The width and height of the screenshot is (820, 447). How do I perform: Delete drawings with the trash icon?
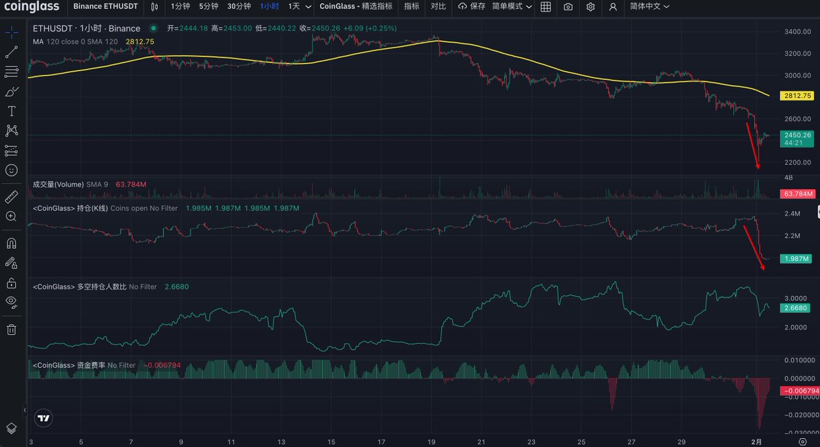(x=11, y=329)
